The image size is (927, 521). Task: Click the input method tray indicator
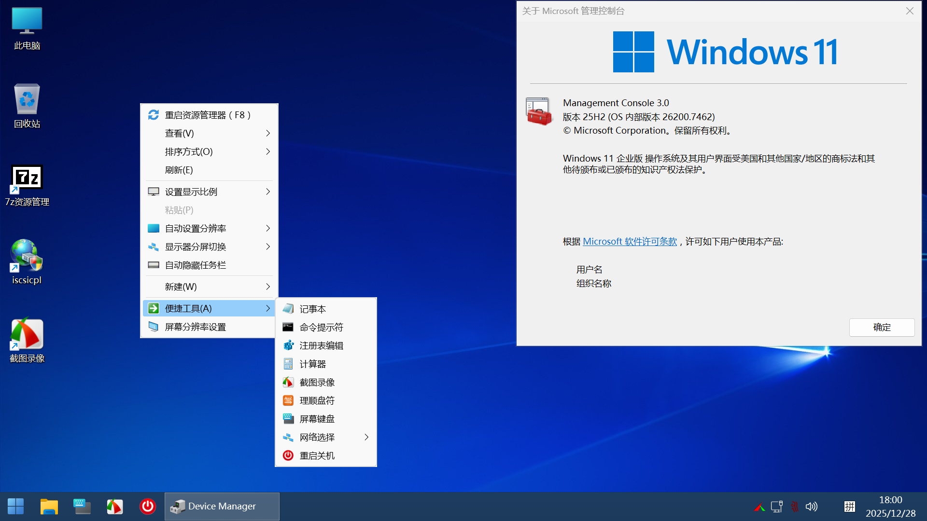pyautogui.click(x=850, y=507)
